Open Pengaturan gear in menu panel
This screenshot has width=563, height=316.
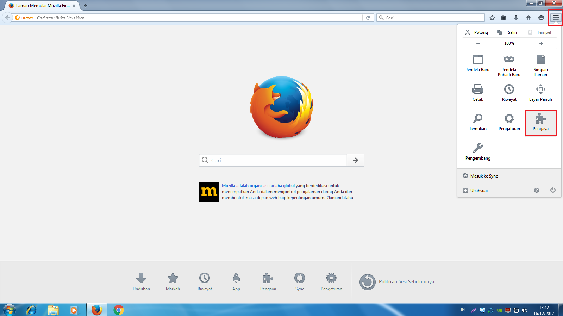509,122
